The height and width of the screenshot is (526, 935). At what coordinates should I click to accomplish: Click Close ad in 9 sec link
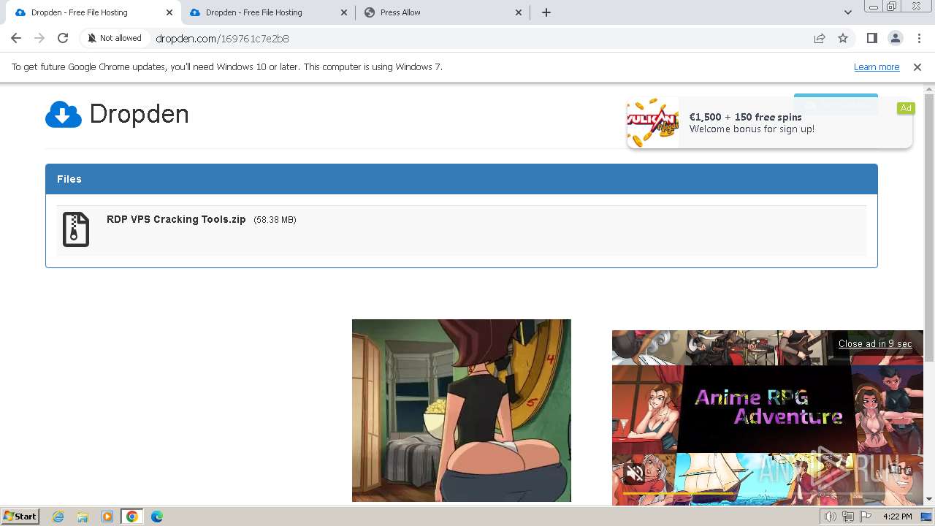pyautogui.click(x=875, y=343)
